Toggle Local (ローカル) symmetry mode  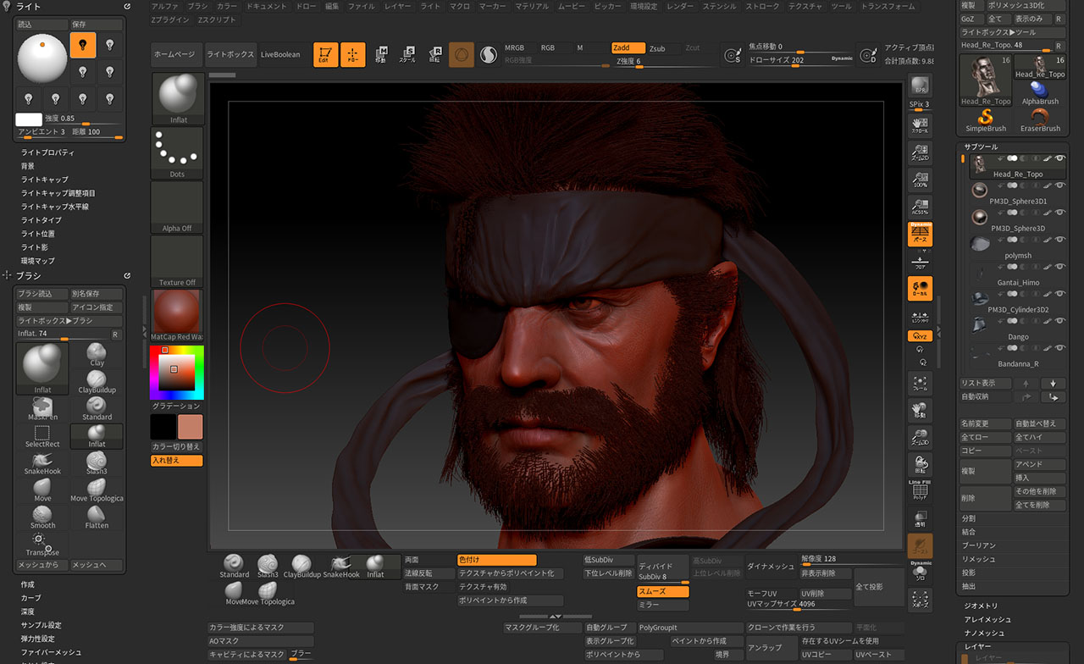tap(920, 289)
